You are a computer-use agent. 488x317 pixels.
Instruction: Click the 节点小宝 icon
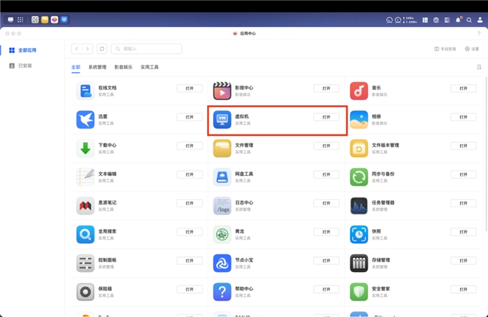[222, 263]
